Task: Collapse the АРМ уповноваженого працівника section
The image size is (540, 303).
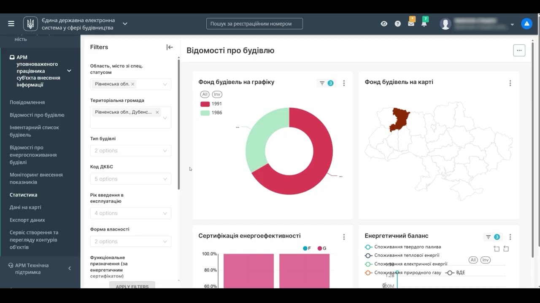Action: (69, 71)
